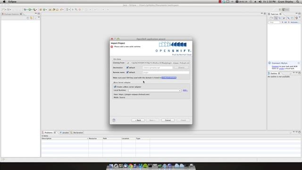The image size is (302, 170).
Task: Click the Activate link in Task List
Action: point(294,22)
